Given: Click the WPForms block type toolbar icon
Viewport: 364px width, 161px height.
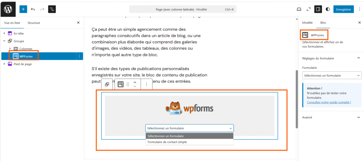Looking at the screenshot, I should (x=121, y=85).
